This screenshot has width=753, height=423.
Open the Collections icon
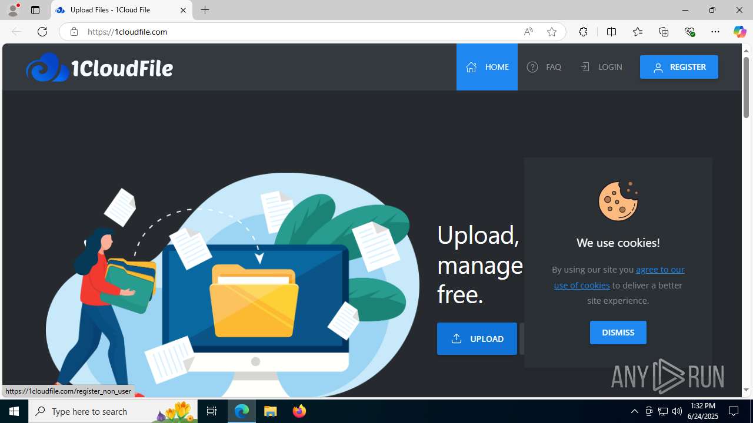coord(664,32)
